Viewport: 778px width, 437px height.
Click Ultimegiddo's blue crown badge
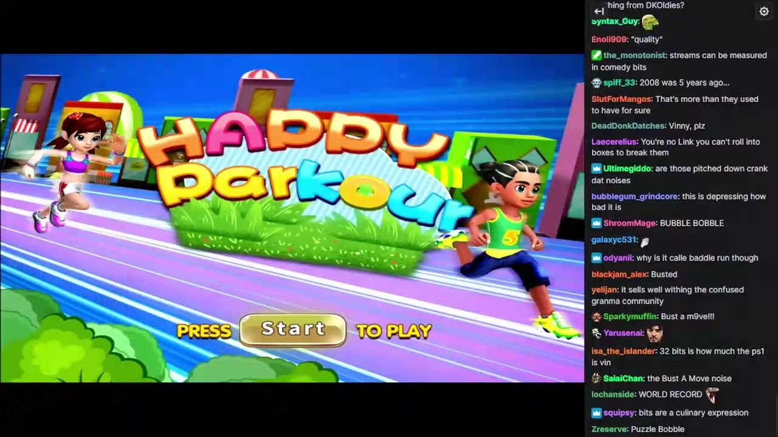(x=596, y=169)
